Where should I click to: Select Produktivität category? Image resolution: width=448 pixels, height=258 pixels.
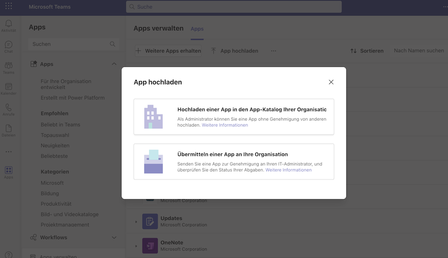click(56, 204)
